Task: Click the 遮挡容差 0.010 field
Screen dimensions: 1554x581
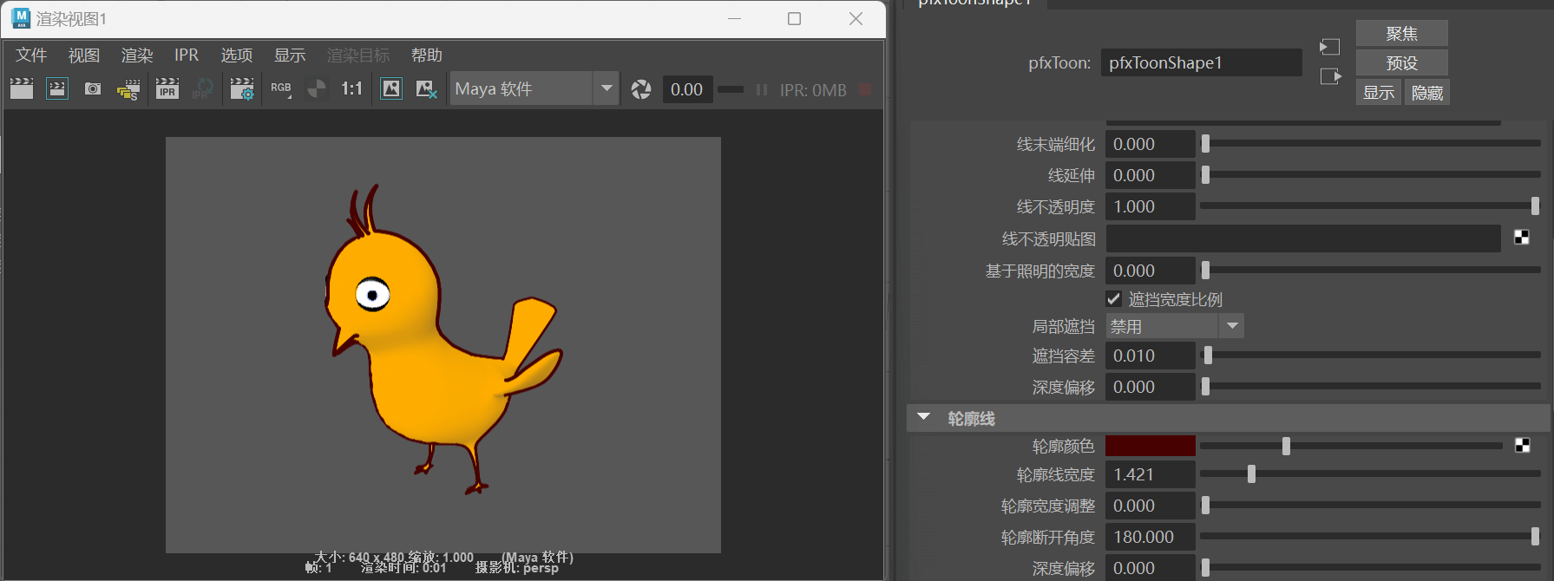Action: coord(1151,356)
